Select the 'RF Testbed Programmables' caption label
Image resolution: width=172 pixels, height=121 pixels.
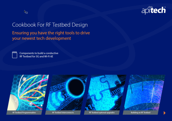(x=24, y=113)
